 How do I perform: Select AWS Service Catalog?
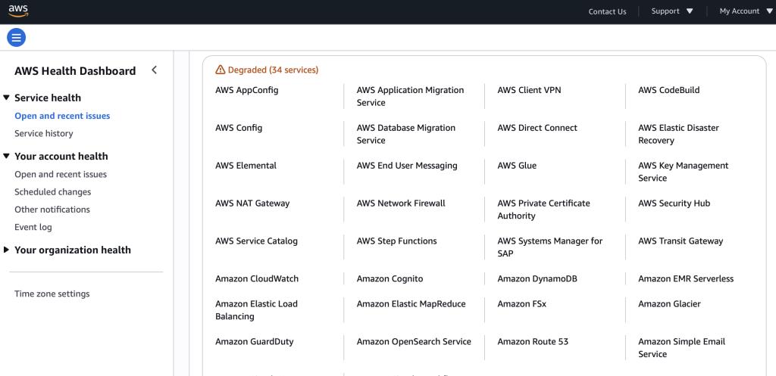pyautogui.click(x=256, y=241)
